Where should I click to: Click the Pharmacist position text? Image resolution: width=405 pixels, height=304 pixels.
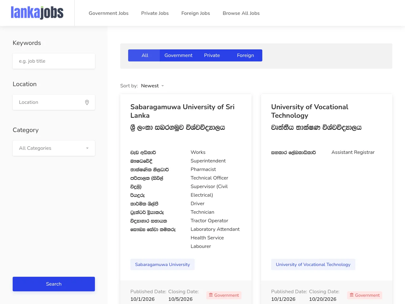point(203,169)
